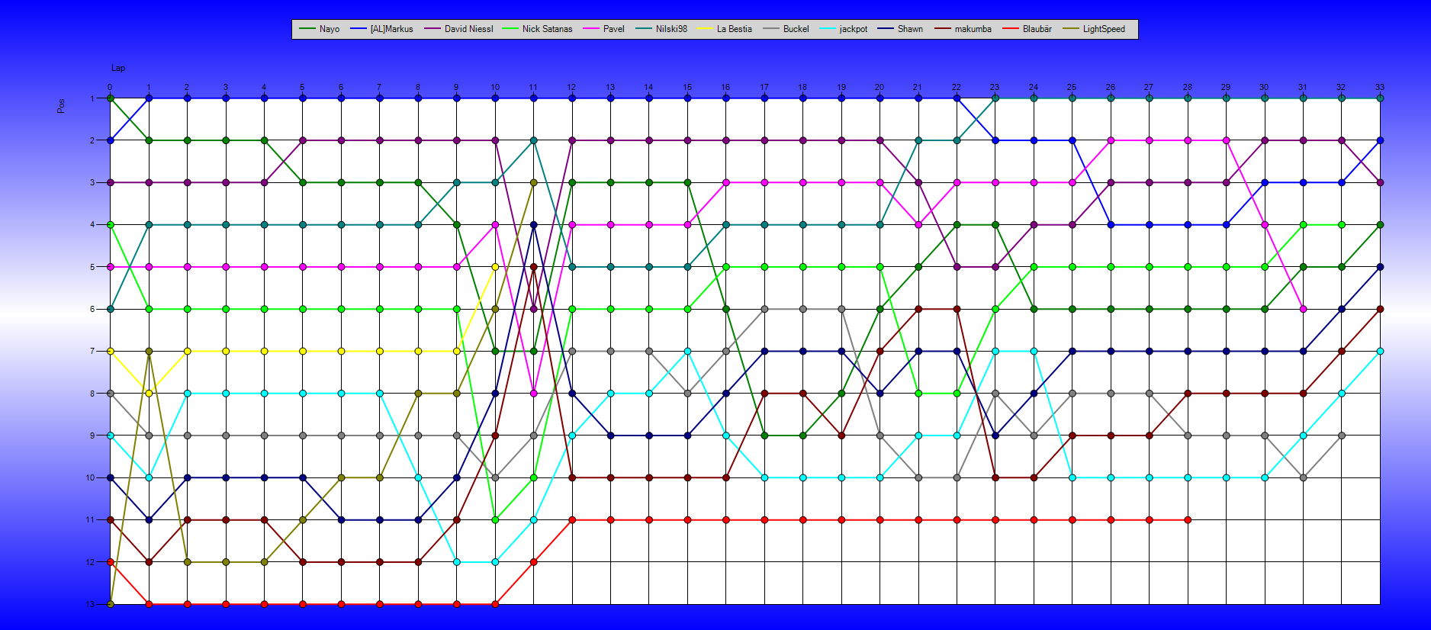Select Shawn in the legend
1431x630 pixels.
pyautogui.click(x=899, y=29)
